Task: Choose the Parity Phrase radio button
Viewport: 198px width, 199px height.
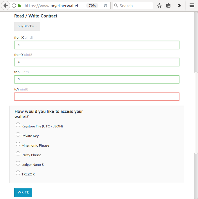Action: 18,154
